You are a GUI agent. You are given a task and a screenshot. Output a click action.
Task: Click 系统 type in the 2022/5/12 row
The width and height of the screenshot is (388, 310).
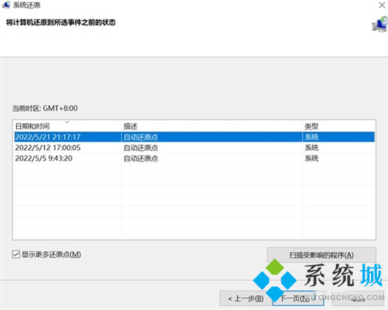(x=311, y=148)
